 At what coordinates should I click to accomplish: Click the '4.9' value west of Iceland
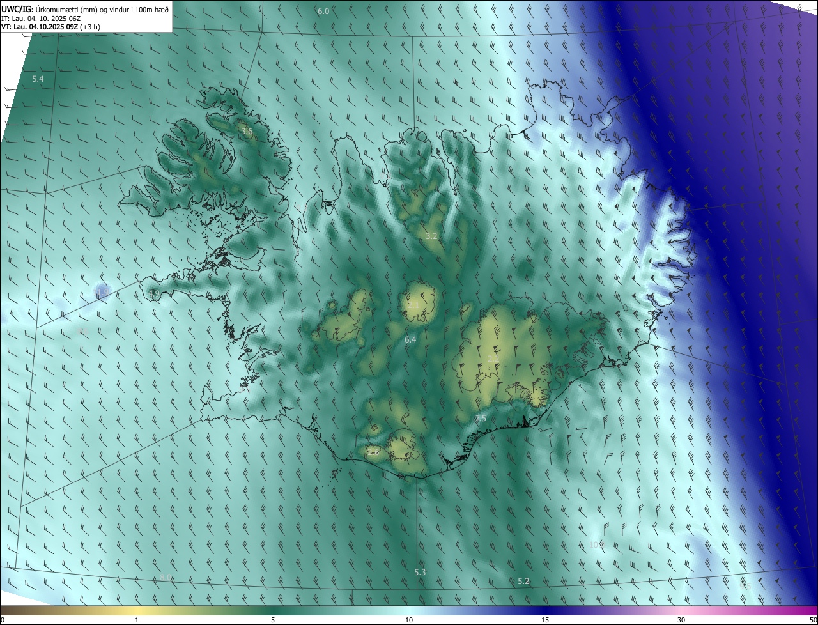pos(154,293)
